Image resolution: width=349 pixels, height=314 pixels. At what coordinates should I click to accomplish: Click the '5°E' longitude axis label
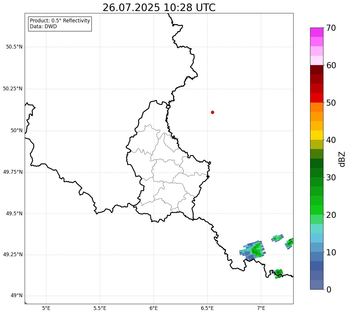pyautogui.click(x=46, y=308)
